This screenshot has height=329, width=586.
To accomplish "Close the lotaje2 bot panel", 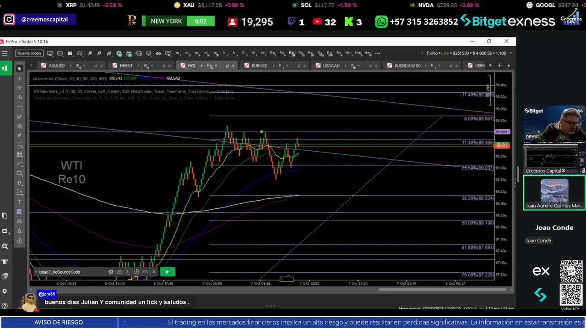I will click(154, 272).
